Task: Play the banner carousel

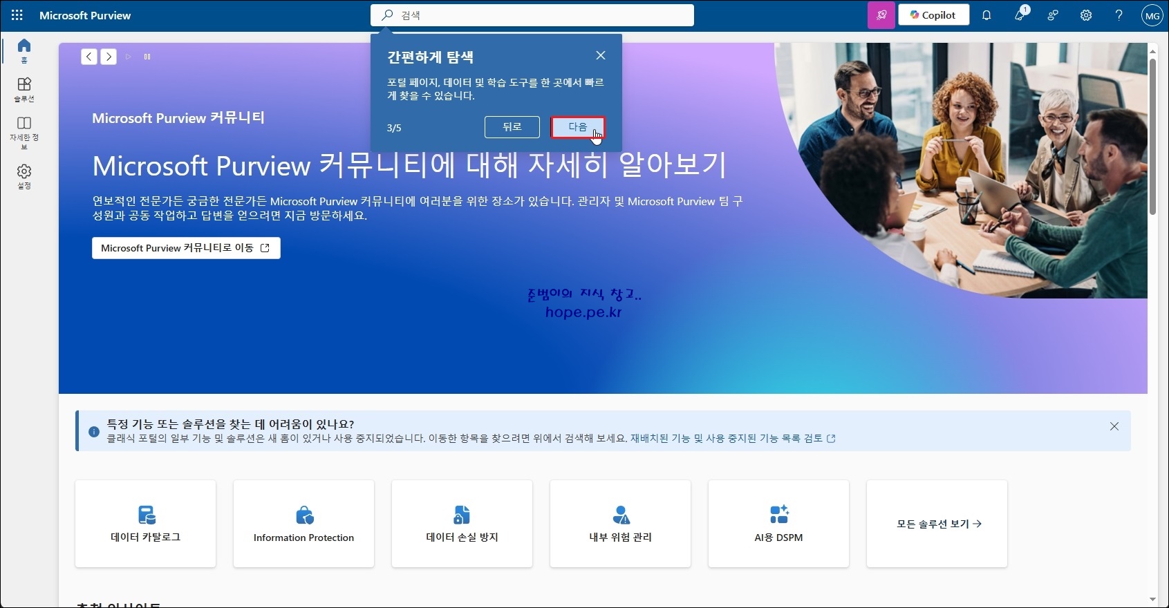Action: point(128,57)
